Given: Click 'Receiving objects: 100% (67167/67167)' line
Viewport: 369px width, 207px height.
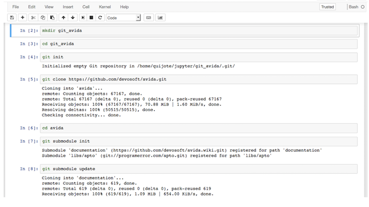Looking at the screenshot, I should click(x=132, y=105).
